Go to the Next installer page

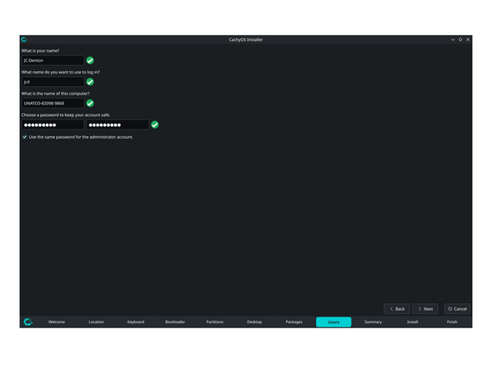tap(425, 309)
